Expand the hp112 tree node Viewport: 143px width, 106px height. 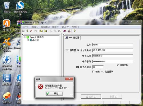coord(28,40)
